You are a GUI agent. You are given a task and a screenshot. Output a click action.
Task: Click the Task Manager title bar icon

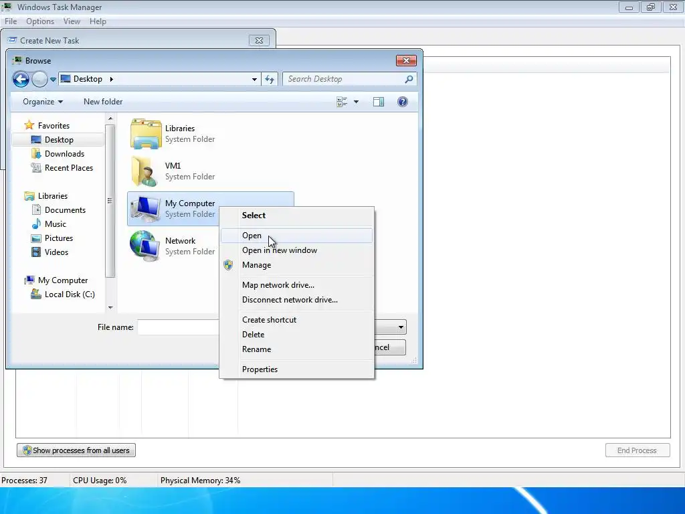pyautogui.click(x=7, y=7)
